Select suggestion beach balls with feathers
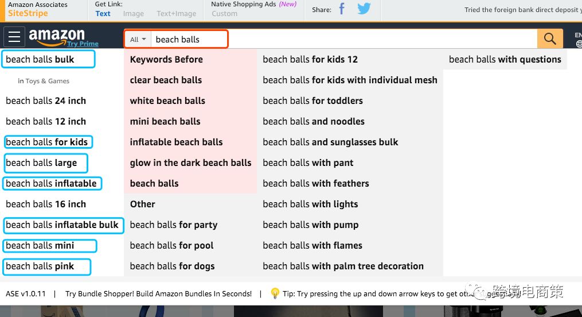The width and height of the screenshot is (582, 317). pos(316,184)
